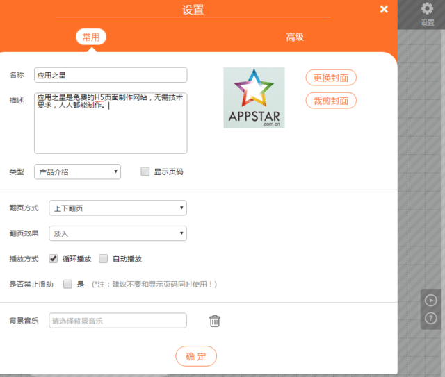Screen dimensions: 445x377
Task: Open the 翻页效果 dropdown showing 淡入
Action: point(118,233)
